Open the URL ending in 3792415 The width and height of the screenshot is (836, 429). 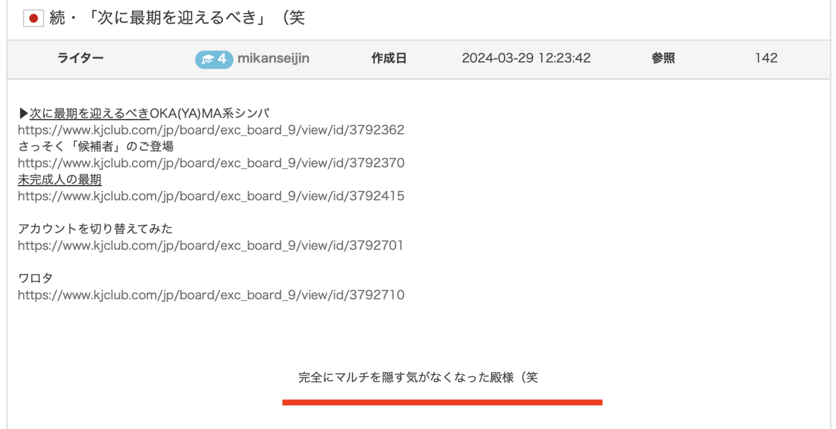[x=211, y=196]
